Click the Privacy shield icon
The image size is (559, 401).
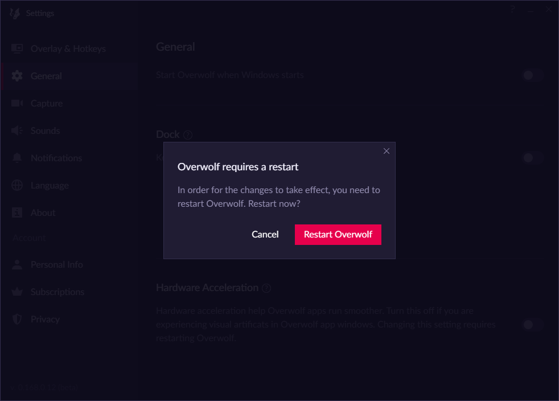click(16, 319)
